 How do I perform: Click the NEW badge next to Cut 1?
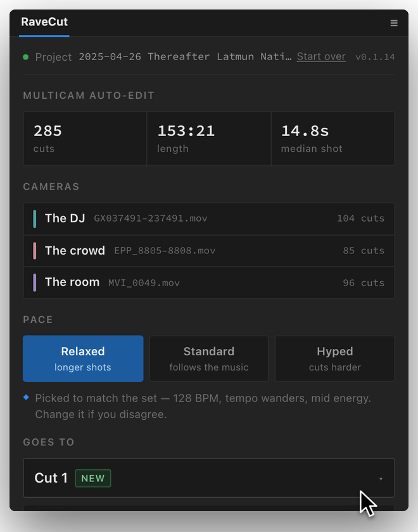click(93, 478)
